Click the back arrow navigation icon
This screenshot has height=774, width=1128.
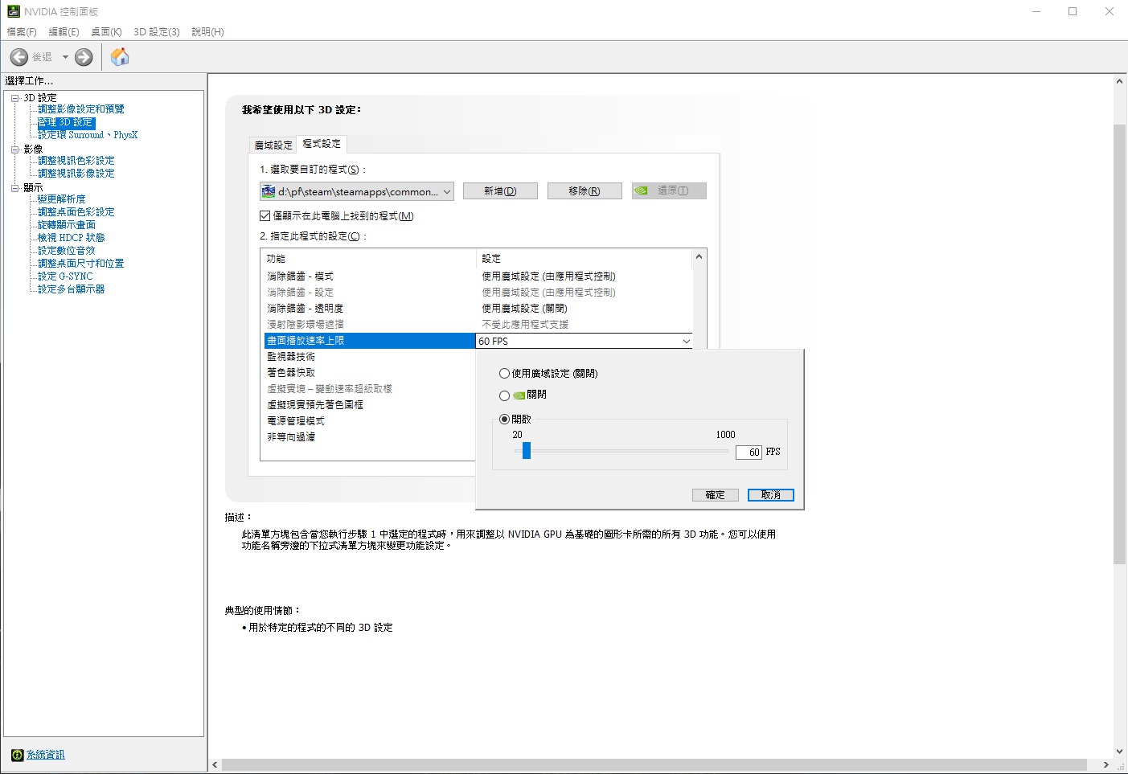coord(19,57)
